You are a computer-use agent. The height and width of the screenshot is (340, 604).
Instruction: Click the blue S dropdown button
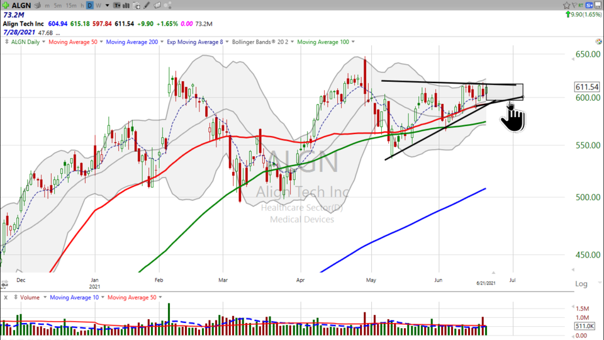(x=589, y=6)
